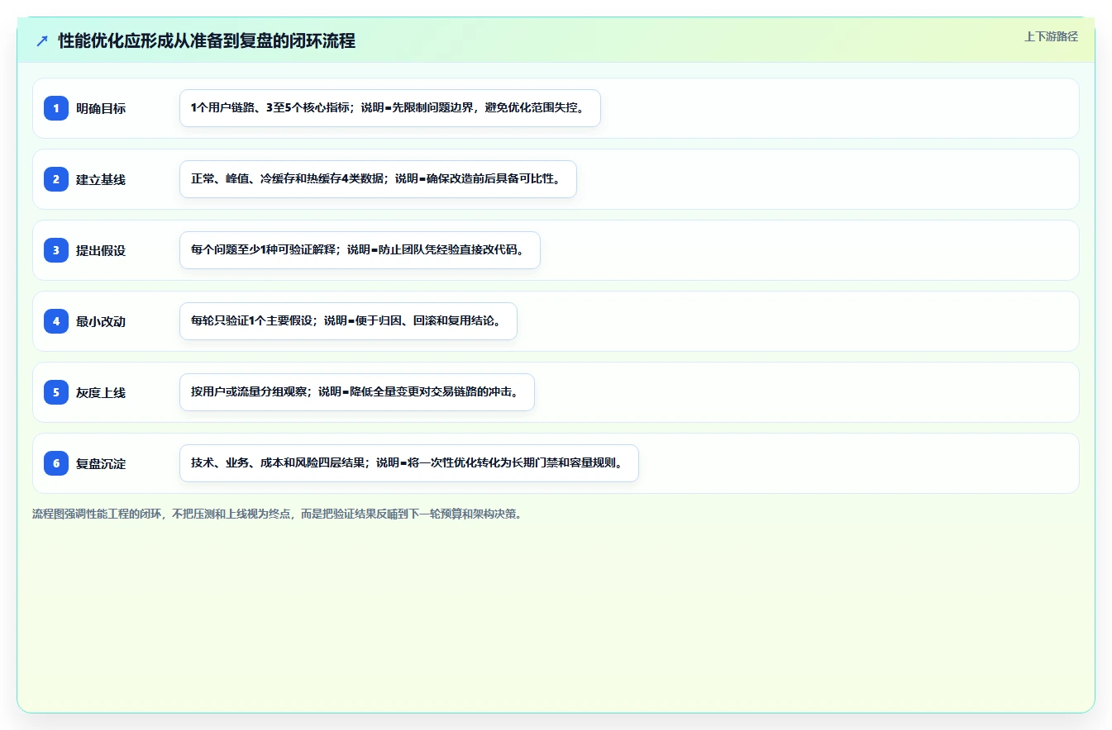Click the 提出假设 step label
The height and width of the screenshot is (730, 1112).
101,250
